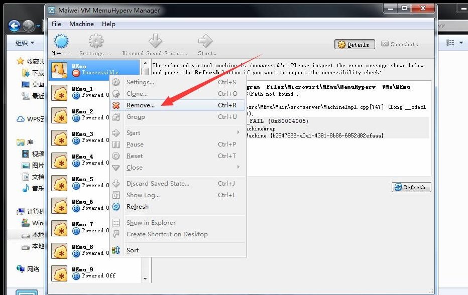The image size is (468, 295).
Task: Click the Start toolbar green arrow icon
Action: 205,41
